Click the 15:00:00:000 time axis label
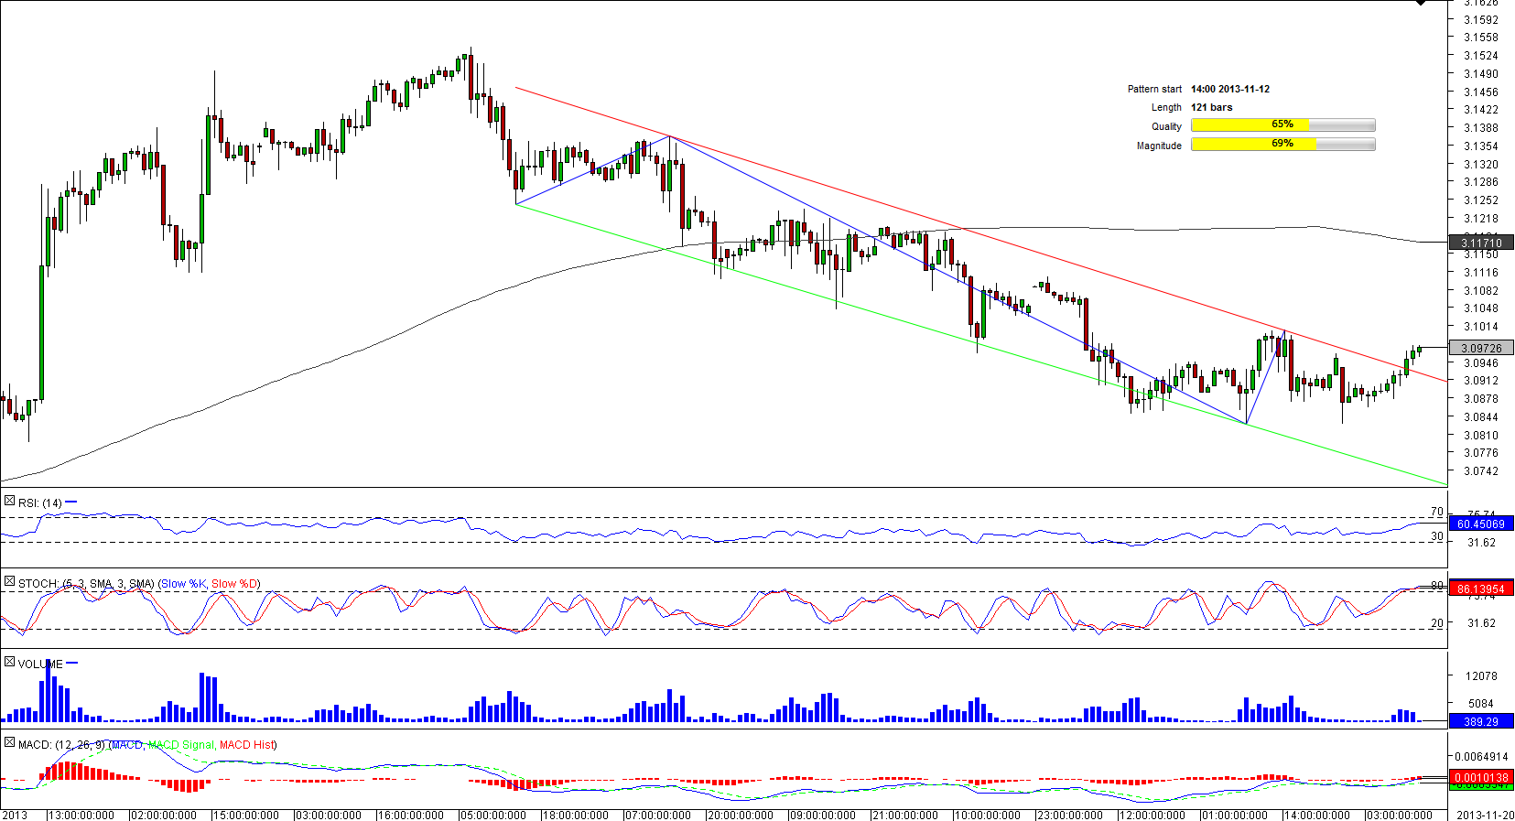 pyautogui.click(x=246, y=815)
